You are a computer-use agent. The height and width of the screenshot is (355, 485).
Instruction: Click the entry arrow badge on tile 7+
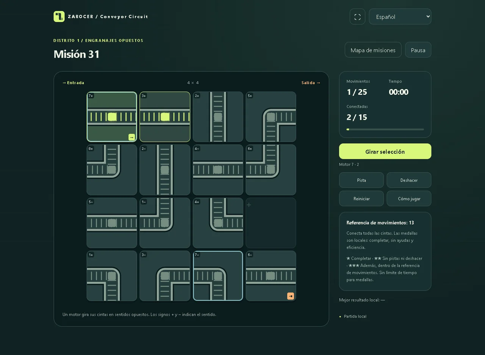point(131,137)
